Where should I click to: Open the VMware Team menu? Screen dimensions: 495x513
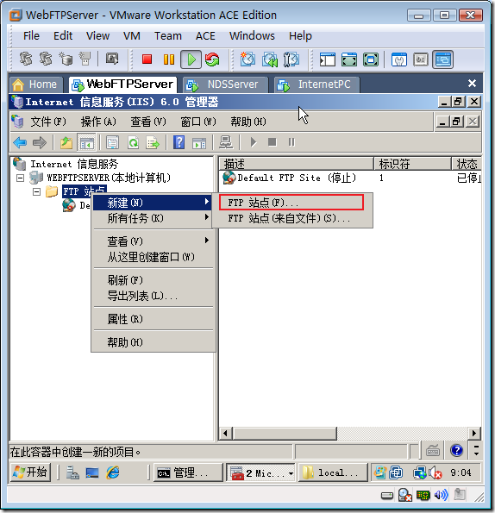click(x=168, y=35)
